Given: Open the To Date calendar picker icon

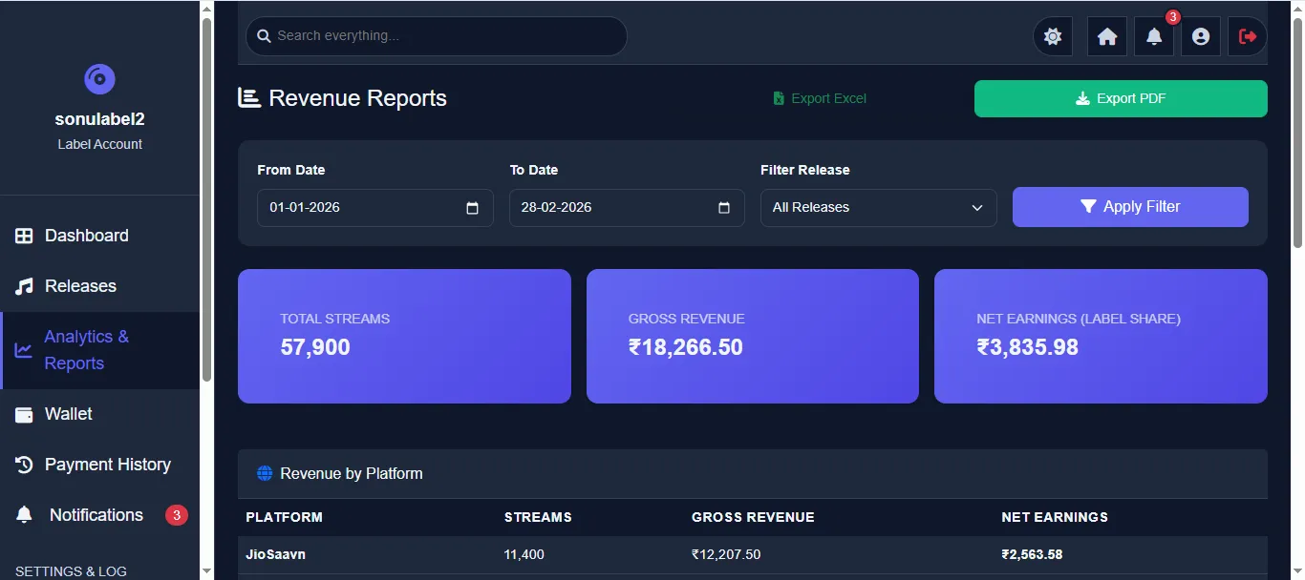Looking at the screenshot, I should pos(724,208).
